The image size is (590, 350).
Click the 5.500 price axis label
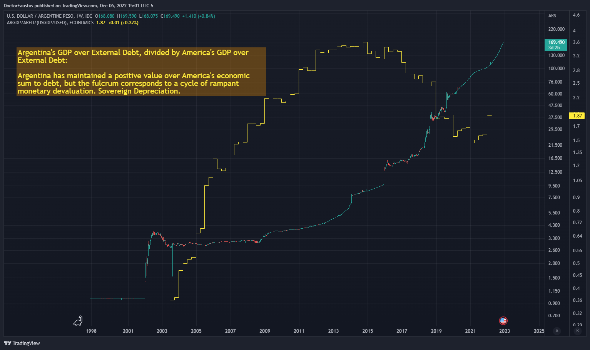click(554, 213)
